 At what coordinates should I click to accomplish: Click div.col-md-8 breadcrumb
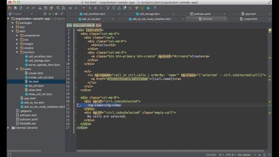[84, 25]
